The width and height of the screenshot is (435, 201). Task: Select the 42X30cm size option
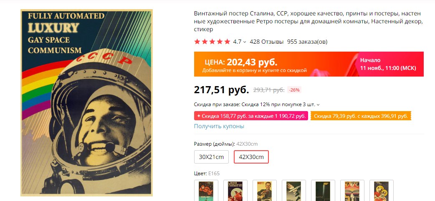coord(251,157)
